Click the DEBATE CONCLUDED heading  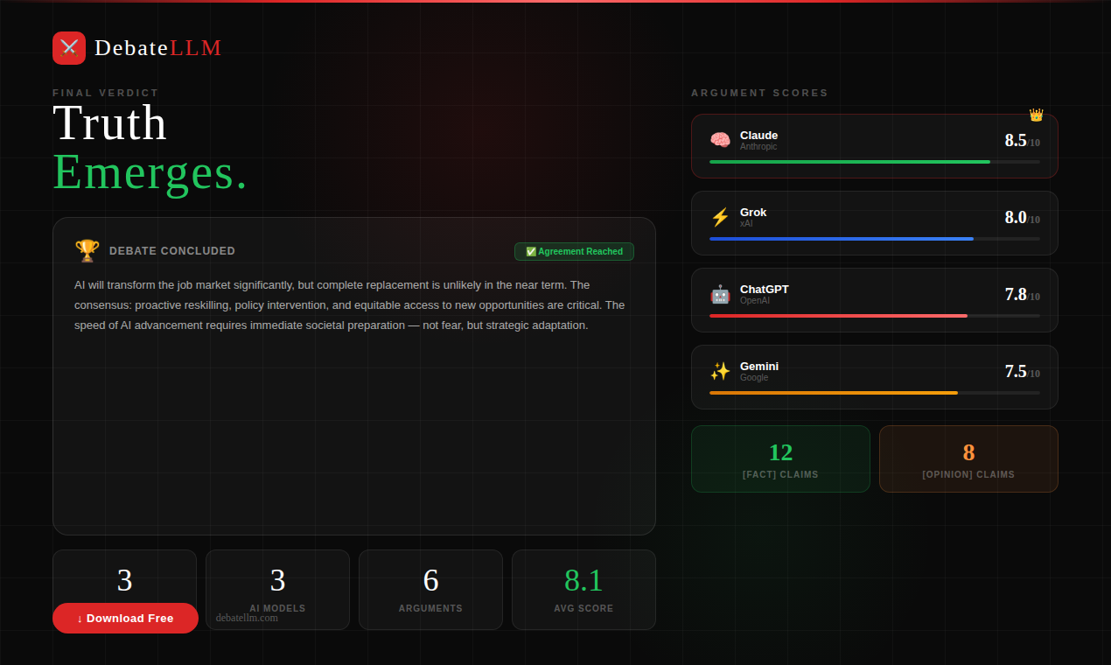pos(172,251)
